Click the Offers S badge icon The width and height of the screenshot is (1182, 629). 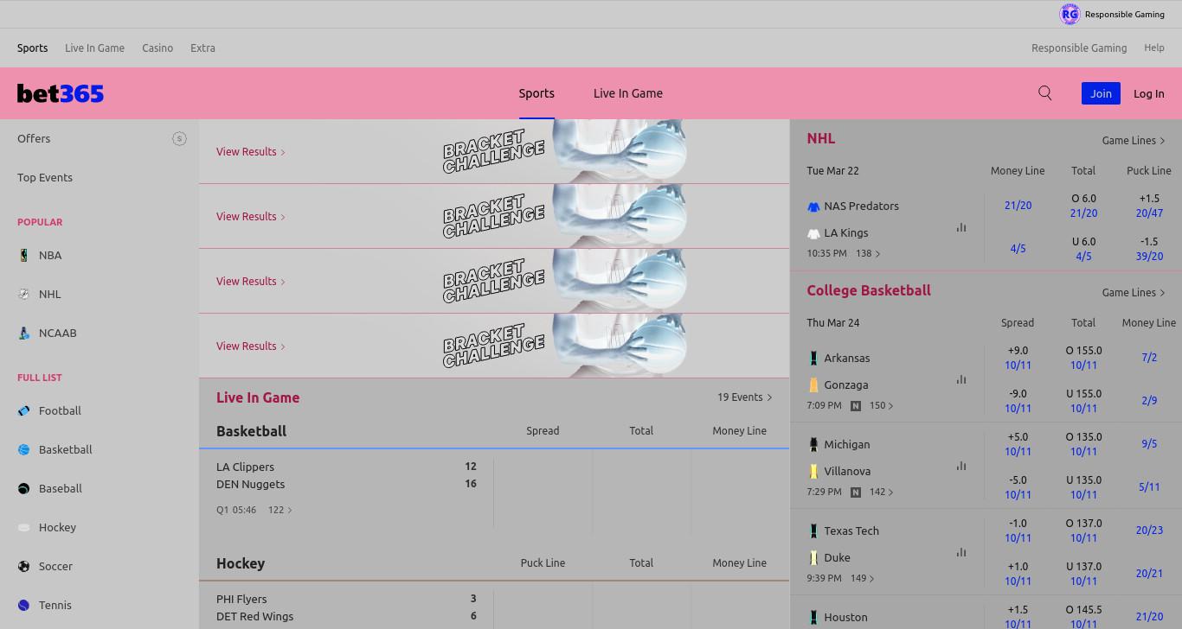pos(179,138)
